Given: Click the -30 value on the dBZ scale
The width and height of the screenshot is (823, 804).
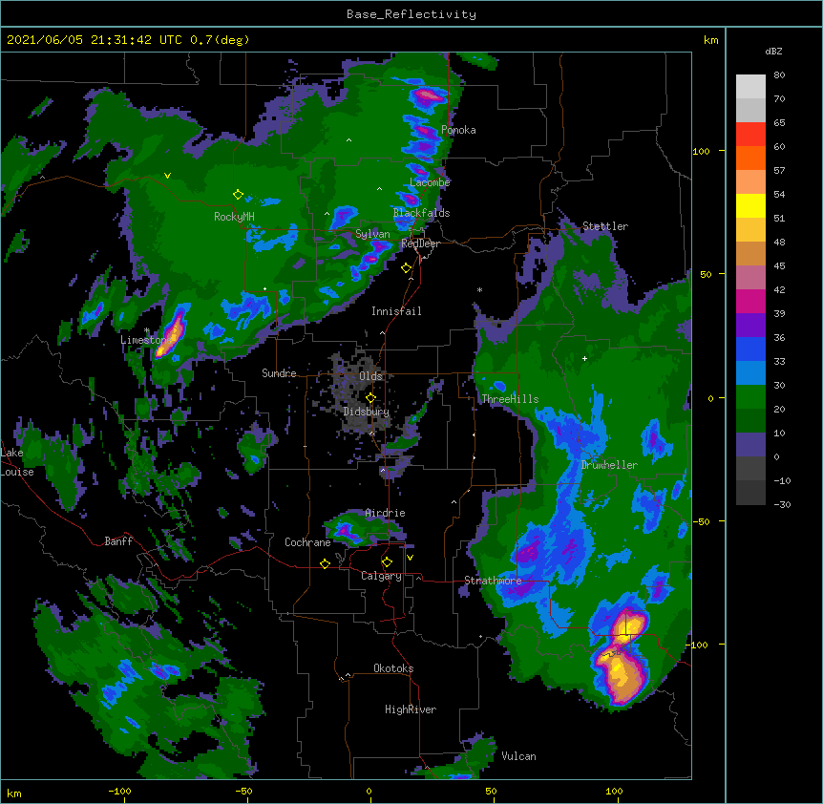Looking at the screenshot, I should [x=782, y=505].
